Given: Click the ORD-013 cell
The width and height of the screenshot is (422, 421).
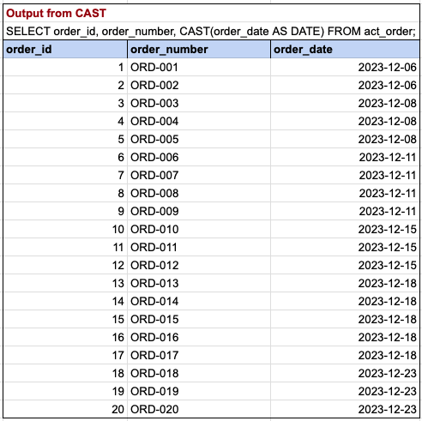Looking at the screenshot, I should (x=199, y=284).
